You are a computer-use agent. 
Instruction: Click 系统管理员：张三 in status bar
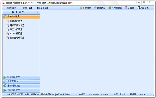15,94
